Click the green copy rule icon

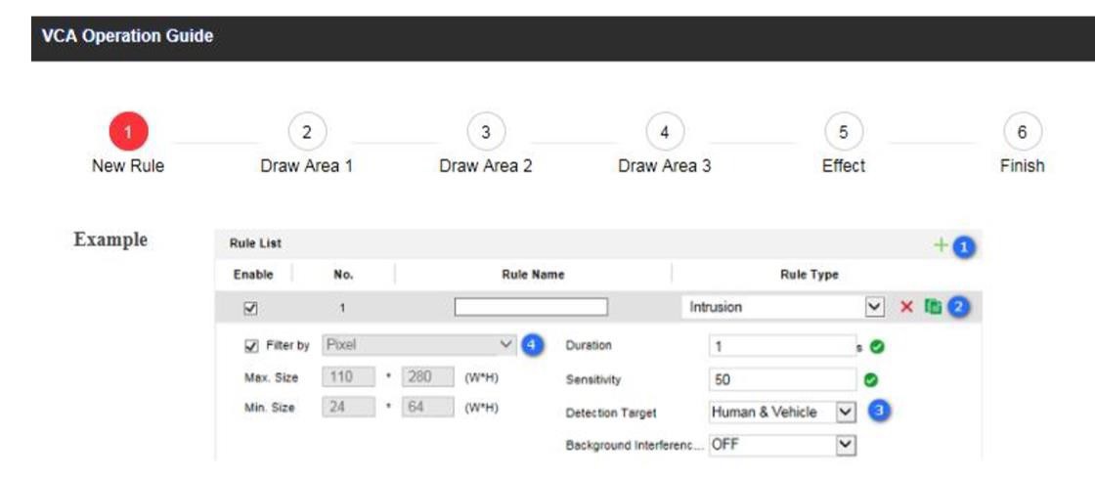(932, 307)
